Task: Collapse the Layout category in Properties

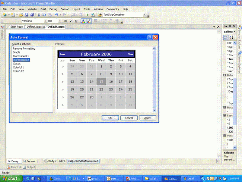Action: click(225, 115)
